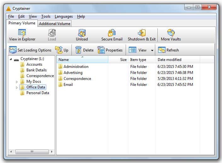The image size is (222, 163).
Task: Select My Docs in folder tree
Action: click(34, 81)
